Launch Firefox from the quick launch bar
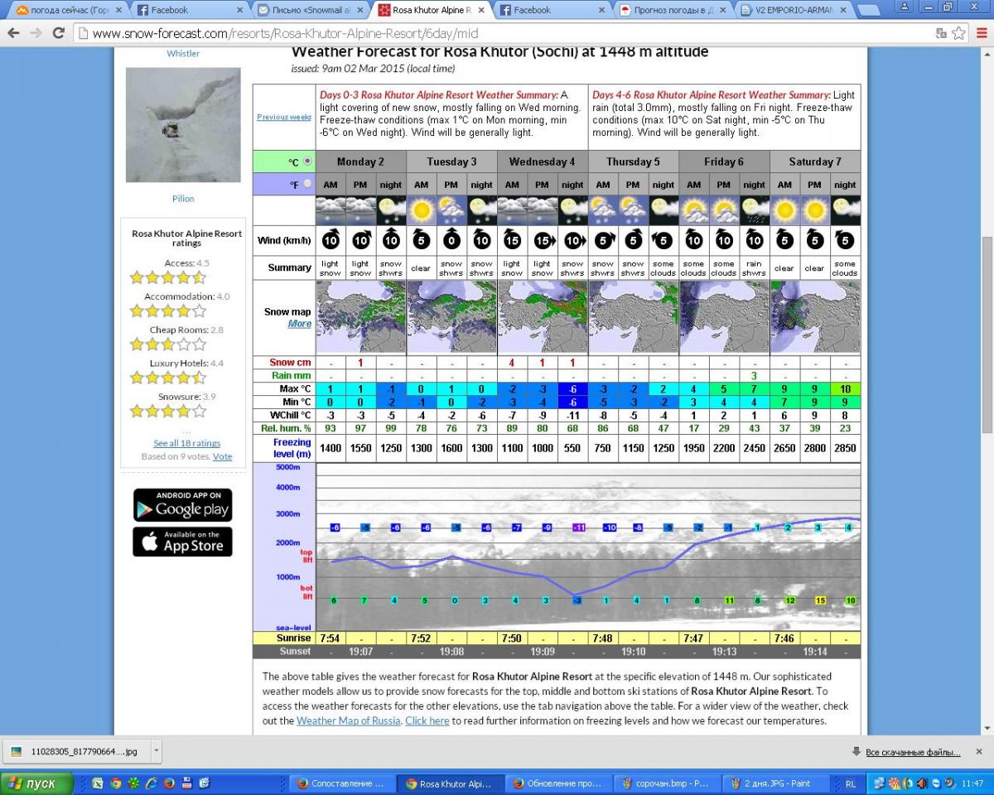This screenshot has width=994, height=795. (x=169, y=783)
